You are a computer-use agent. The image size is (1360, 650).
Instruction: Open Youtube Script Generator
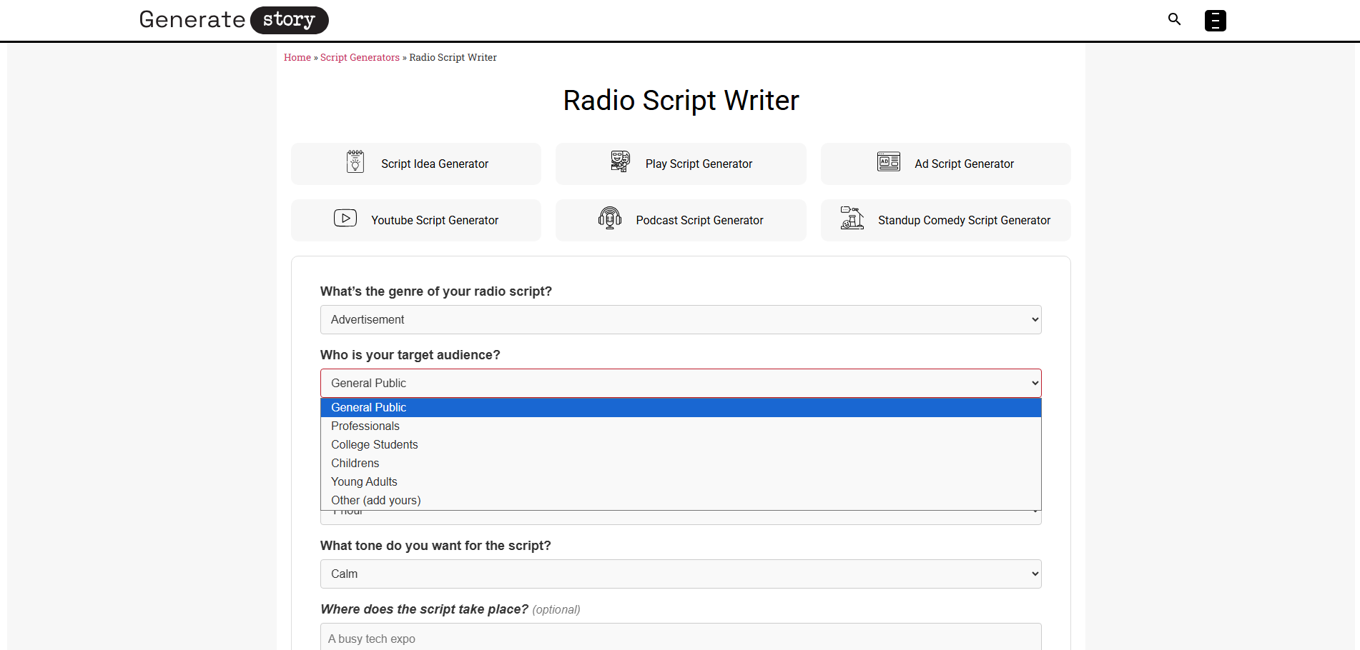tap(416, 220)
